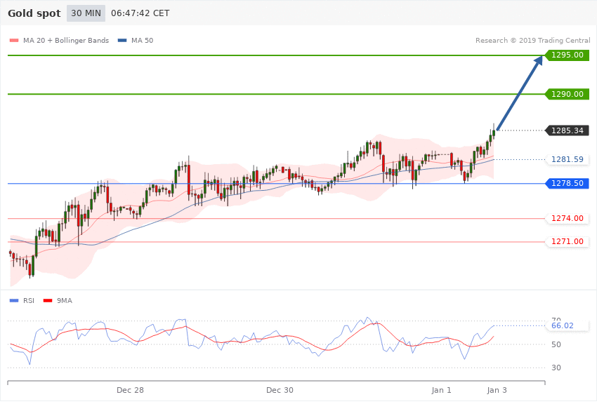Click the 30 MIN timeframe badge
The width and height of the screenshot is (597, 404).
coord(86,13)
